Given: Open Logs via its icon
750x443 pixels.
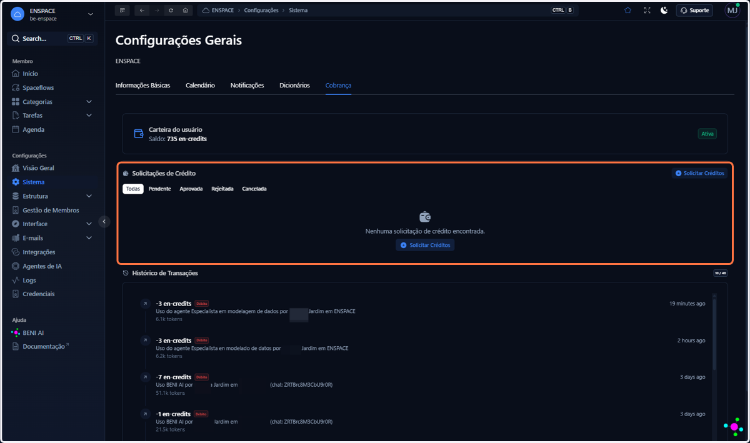Looking at the screenshot, I should click(x=16, y=280).
